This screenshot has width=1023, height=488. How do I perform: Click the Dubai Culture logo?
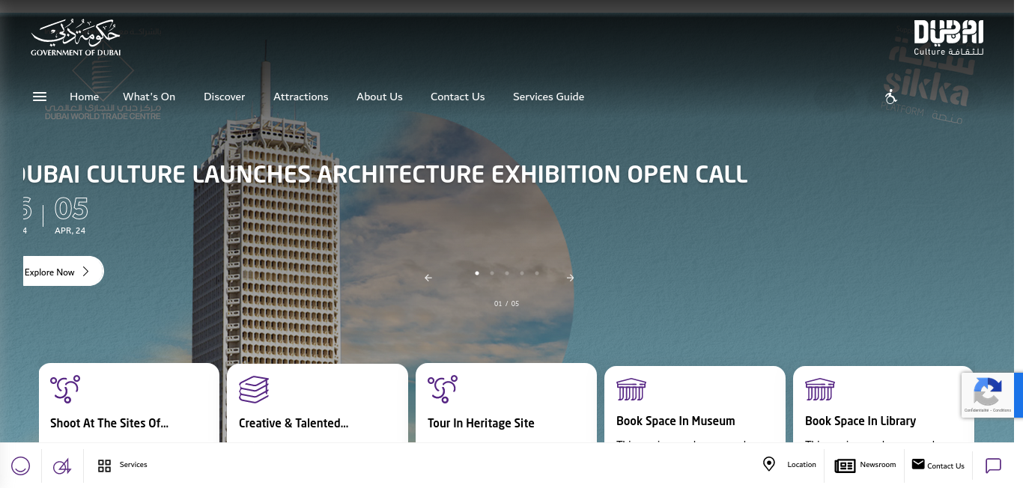(x=949, y=38)
